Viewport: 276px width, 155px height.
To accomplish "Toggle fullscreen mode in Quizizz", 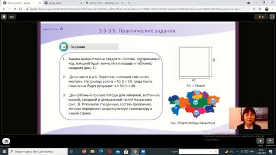I will [272, 17].
